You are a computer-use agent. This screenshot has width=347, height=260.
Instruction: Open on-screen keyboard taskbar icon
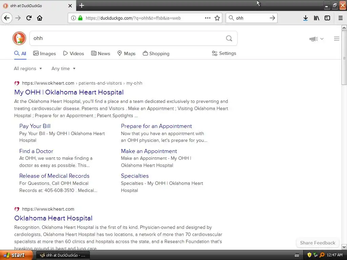click(x=297, y=255)
